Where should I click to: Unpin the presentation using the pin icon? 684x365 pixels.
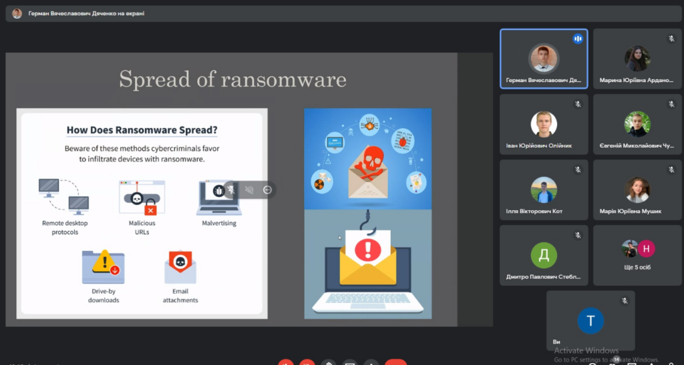232,190
